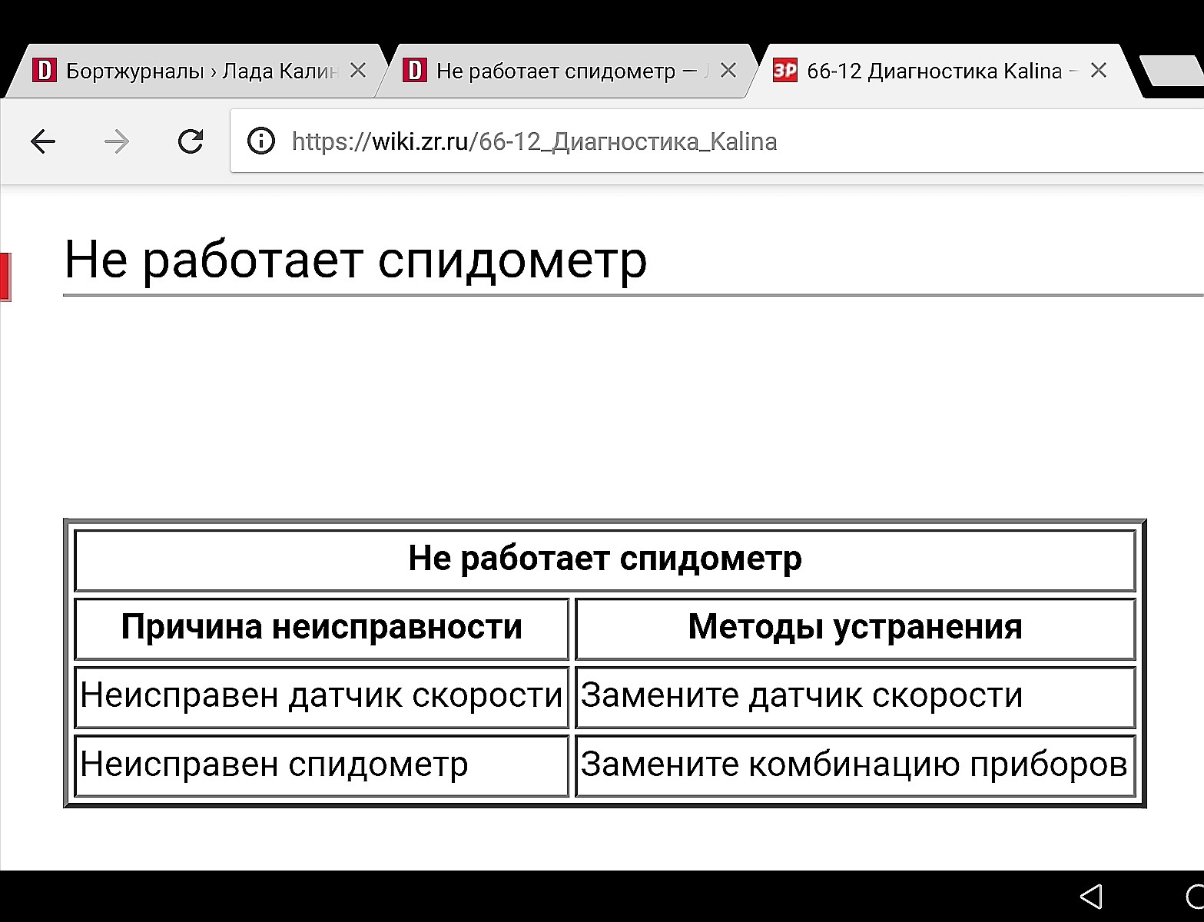Close the Бортжурналы Лада Калина tab

(x=358, y=71)
